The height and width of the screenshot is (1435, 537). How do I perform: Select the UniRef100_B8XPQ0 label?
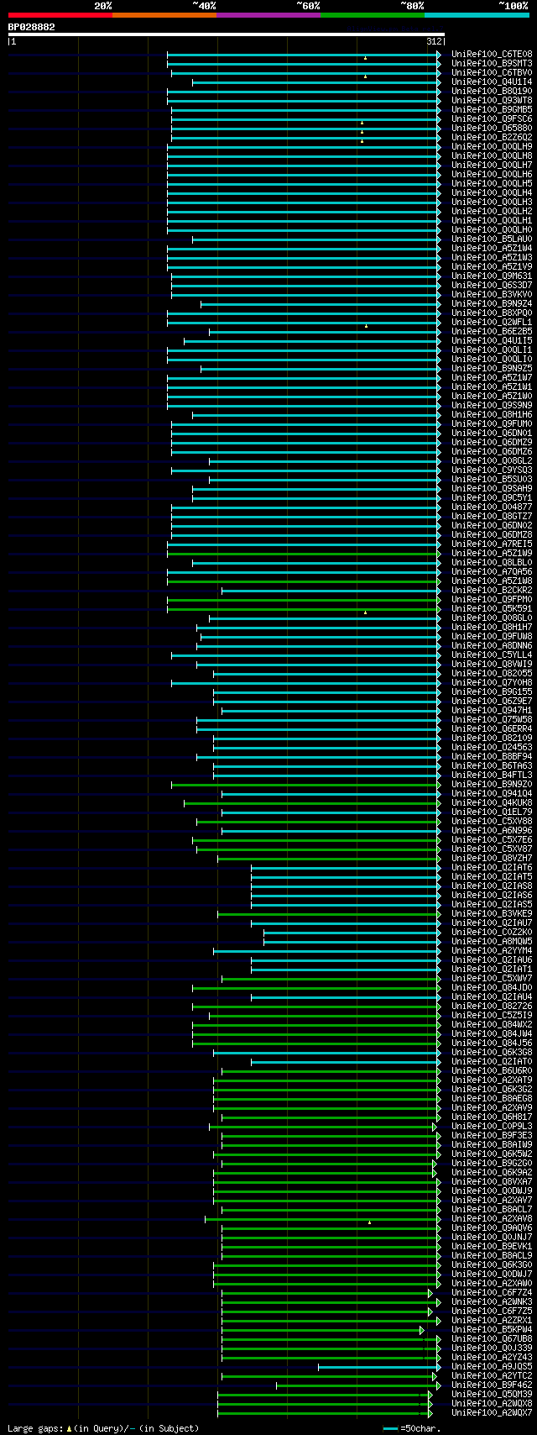pyautogui.click(x=492, y=313)
